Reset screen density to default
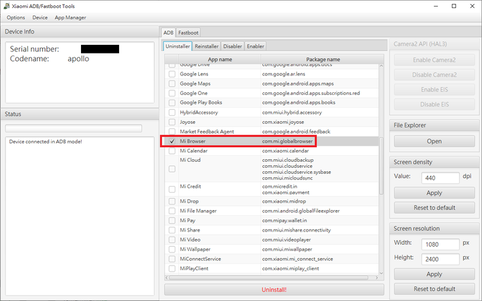Image resolution: width=482 pixels, height=301 pixels. click(434, 207)
